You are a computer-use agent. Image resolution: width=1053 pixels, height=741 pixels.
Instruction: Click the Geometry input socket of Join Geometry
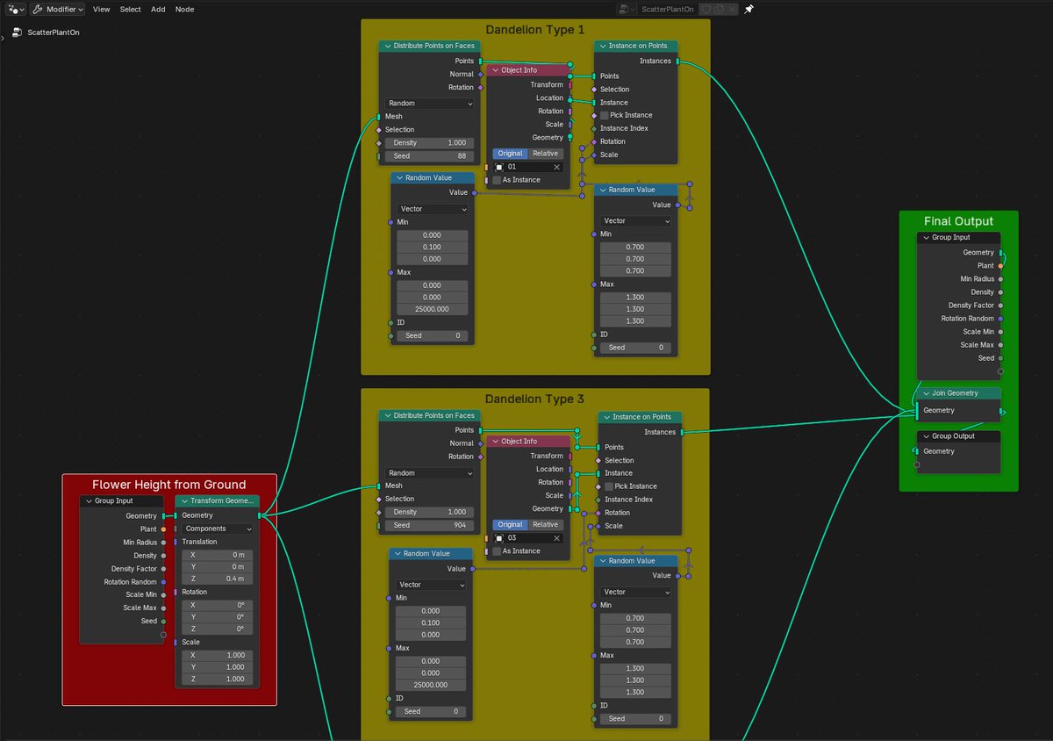pyautogui.click(x=917, y=410)
